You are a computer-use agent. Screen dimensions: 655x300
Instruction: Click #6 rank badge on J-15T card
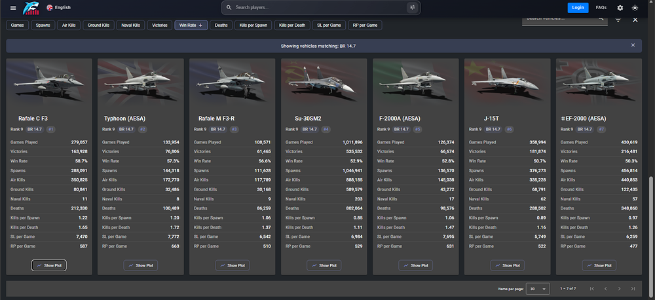tap(510, 130)
